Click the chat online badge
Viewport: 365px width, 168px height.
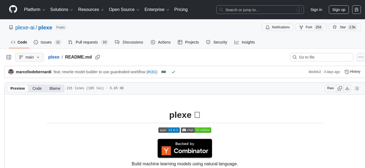[x=196, y=130]
